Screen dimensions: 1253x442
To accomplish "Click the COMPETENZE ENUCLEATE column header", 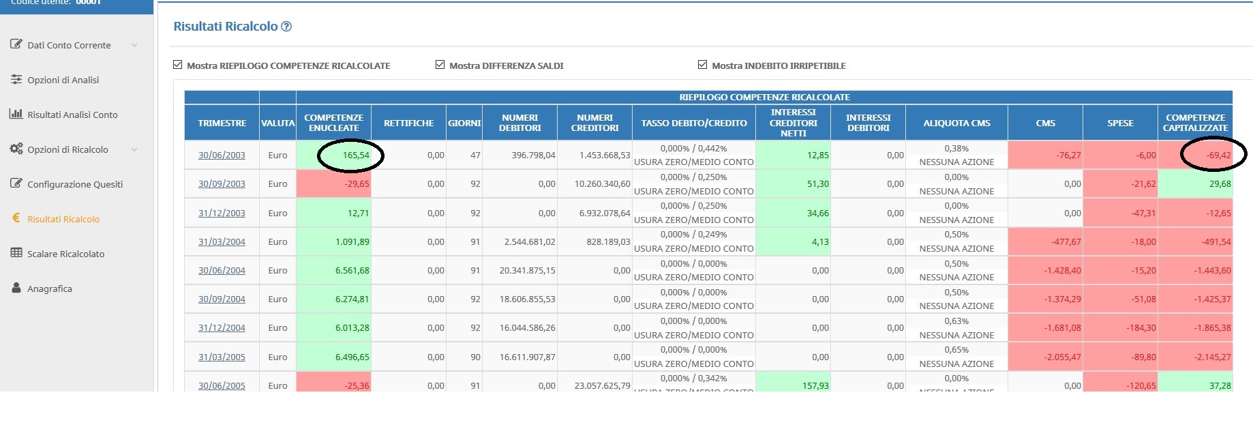I will [x=334, y=123].
